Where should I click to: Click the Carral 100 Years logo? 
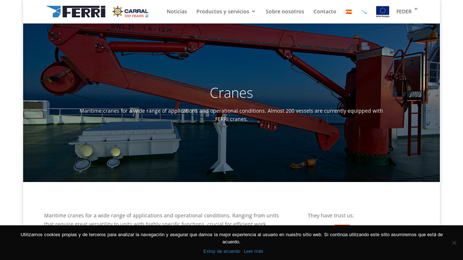coord(131,12)
